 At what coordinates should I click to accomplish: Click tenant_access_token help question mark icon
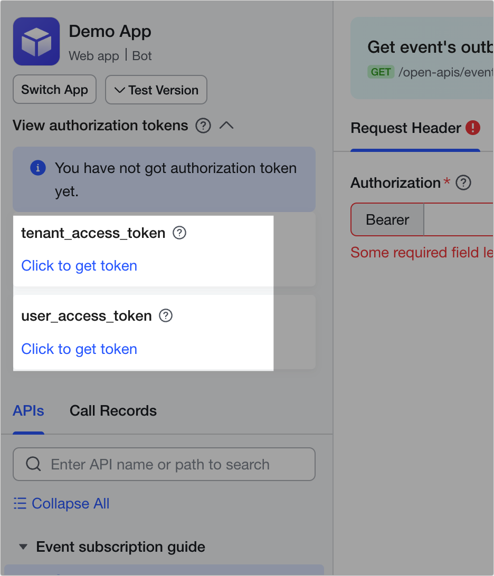[179, 233]
